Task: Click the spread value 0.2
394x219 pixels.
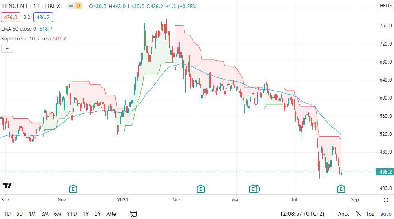Action: click(x=27, y=17)
